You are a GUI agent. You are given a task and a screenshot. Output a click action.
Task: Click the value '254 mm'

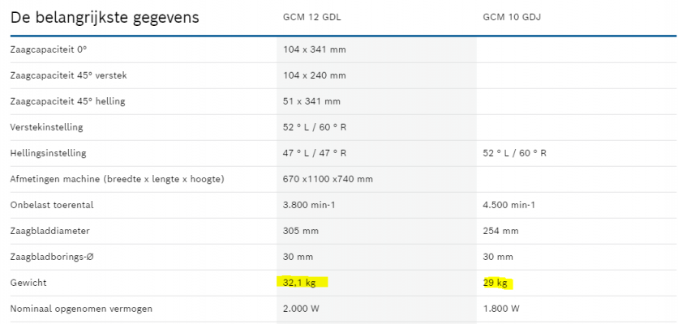click(x=500, y=231)
